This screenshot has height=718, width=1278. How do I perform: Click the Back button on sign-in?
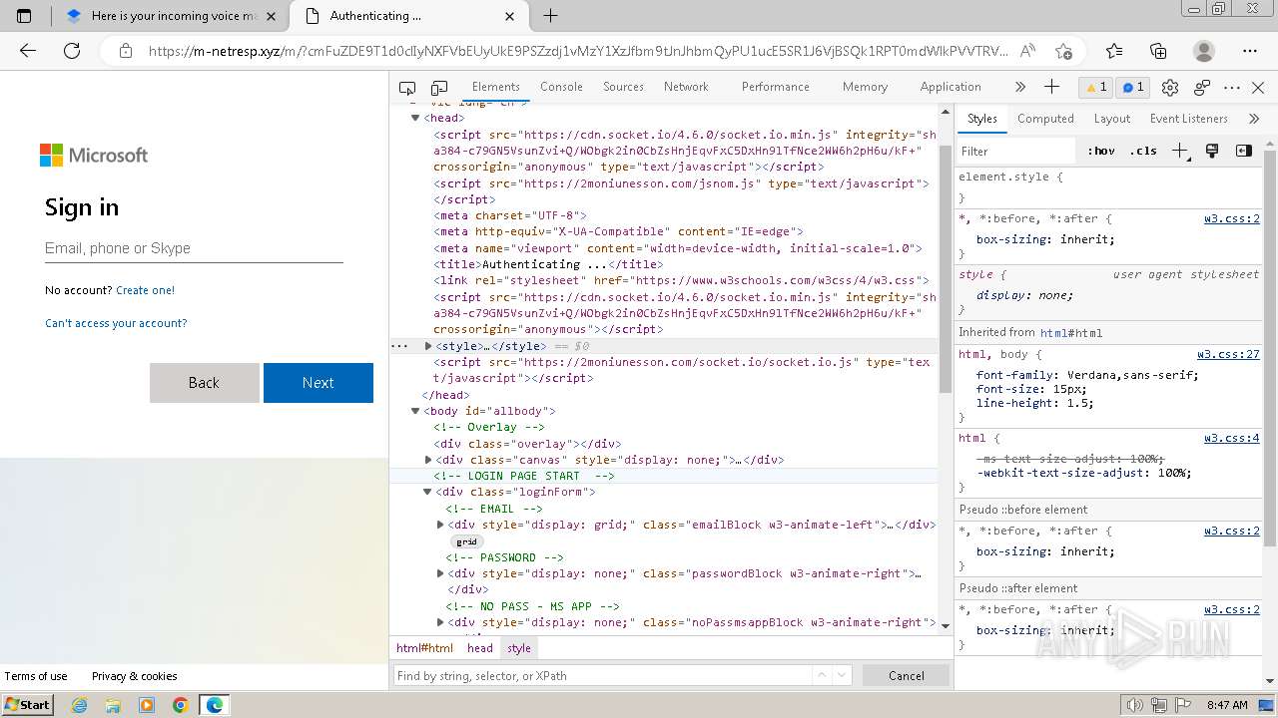click(204, 383)
